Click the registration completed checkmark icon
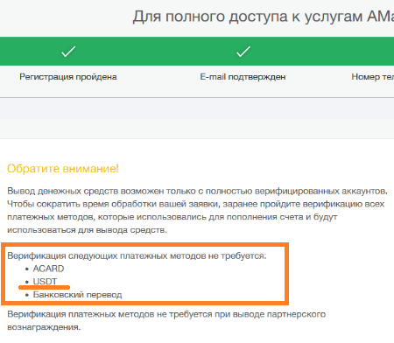 [68, 52]
